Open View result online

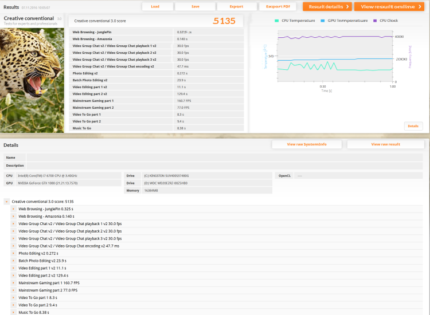[x=389, y=6]
